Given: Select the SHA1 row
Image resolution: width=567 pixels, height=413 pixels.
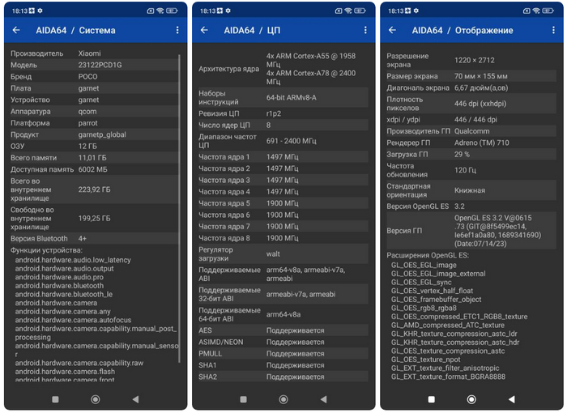Looking at the screenshot, I should click(x=283, y=365).
